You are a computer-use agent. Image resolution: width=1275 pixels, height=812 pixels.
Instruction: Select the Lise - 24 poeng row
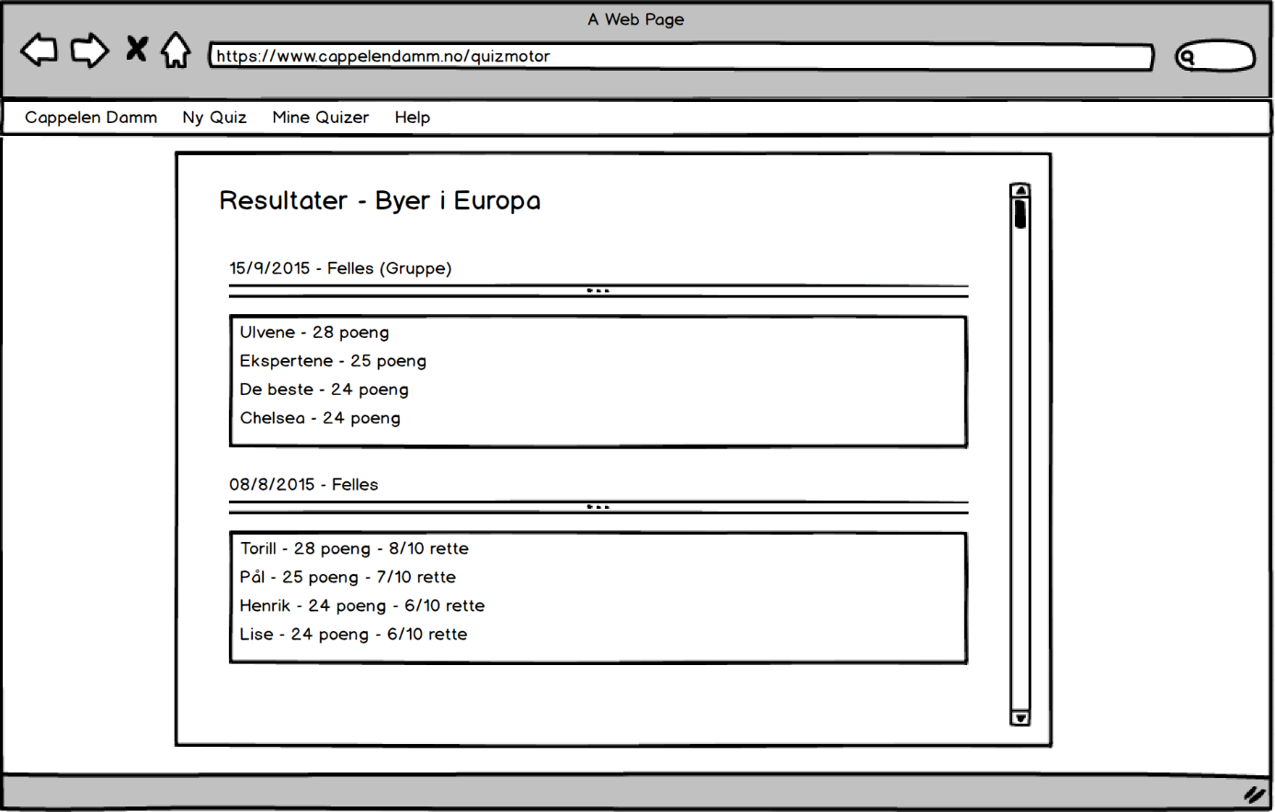coord(598,634)
